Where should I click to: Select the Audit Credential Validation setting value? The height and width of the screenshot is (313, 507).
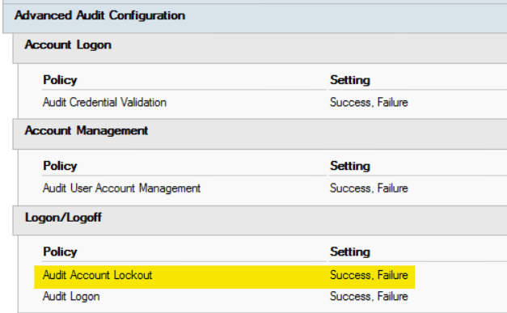(369, 103)
